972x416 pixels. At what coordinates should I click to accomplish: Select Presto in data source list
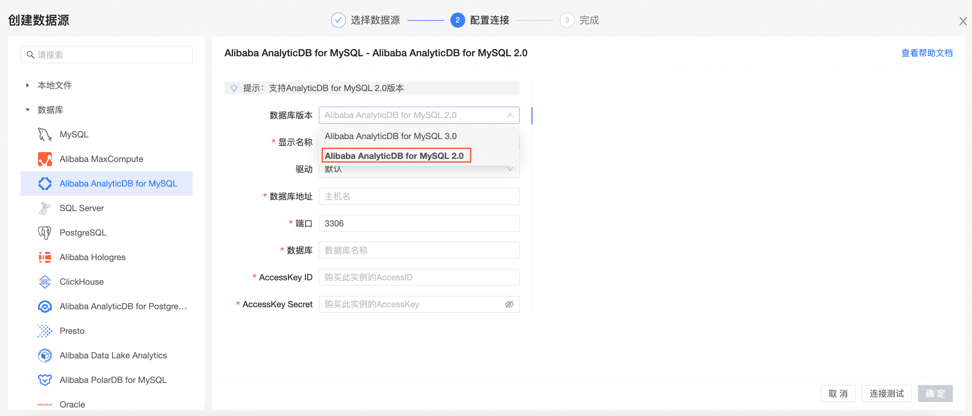pyautogui.click(x=106, y=331)
